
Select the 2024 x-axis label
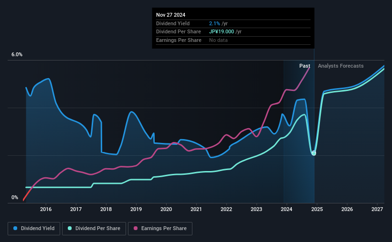coord(286,209)
